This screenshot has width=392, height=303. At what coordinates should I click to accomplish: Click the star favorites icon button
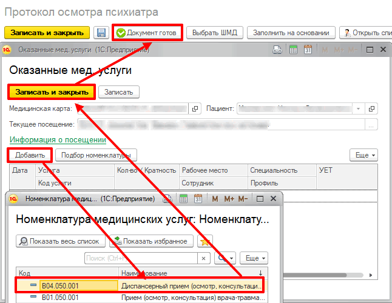206,241
